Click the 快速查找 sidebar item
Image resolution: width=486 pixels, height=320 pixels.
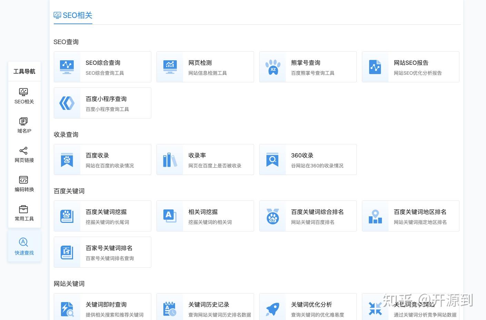24,246
